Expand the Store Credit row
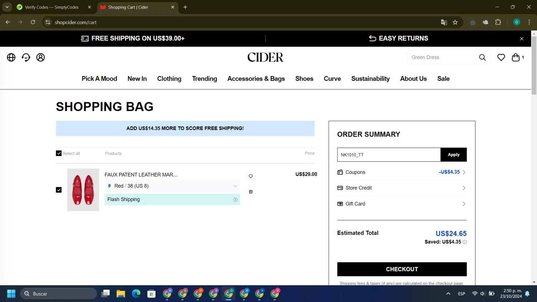The height and width of the screenshot is (302, 537). point(402,188)
